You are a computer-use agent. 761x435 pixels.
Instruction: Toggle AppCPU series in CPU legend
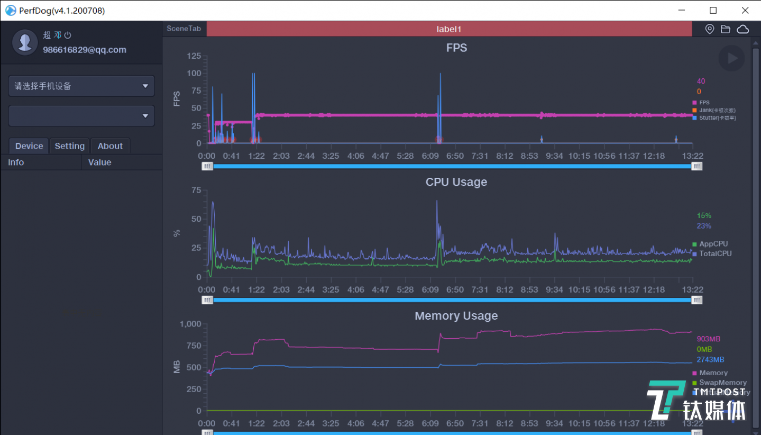712,244
